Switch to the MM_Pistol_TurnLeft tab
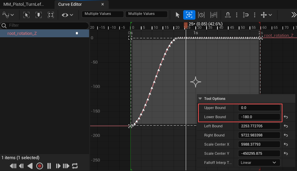This screenshot has height=171, width=297. pyautogui.click(x=23, y=4)
